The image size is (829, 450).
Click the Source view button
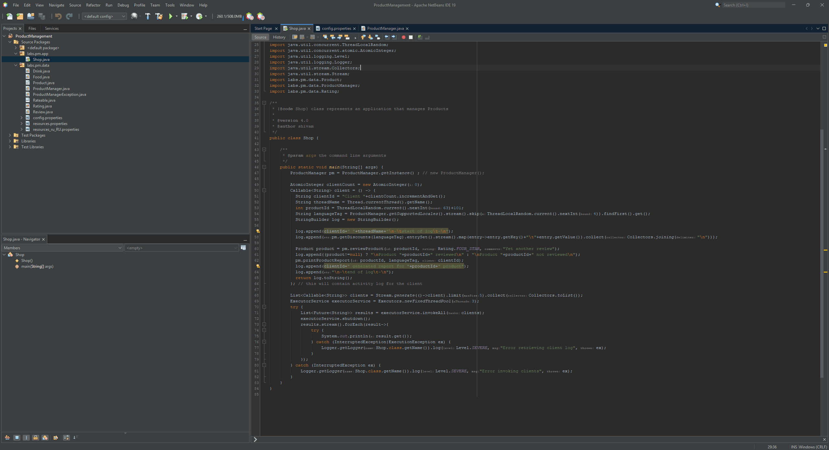pyautogui.click(x=260, y=37)
